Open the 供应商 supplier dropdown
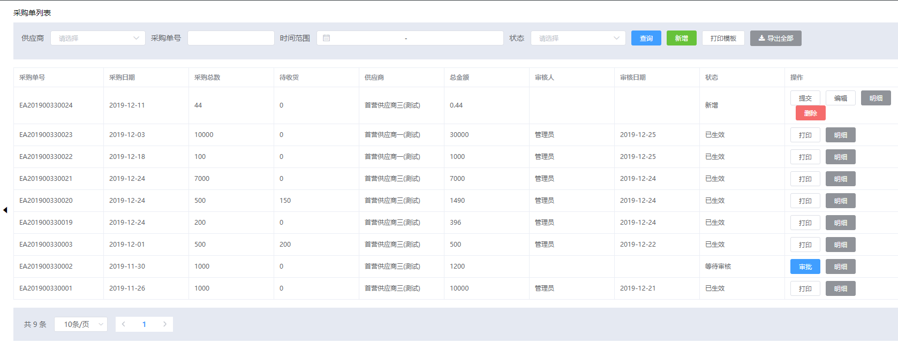The height and width of the screenshot is (343, 898). pos(97,38)
